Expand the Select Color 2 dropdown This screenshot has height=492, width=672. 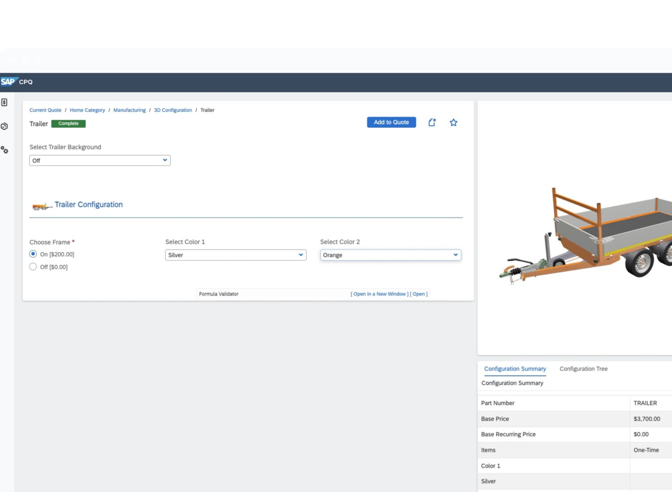tap(390, 255)
